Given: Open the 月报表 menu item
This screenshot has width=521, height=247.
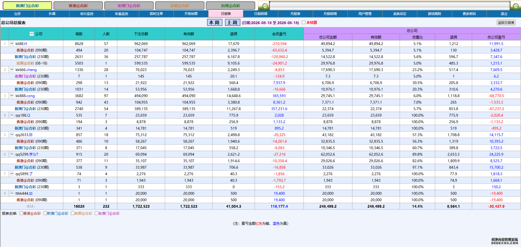Looking at the screenshot, I should [x=295, y=14].
